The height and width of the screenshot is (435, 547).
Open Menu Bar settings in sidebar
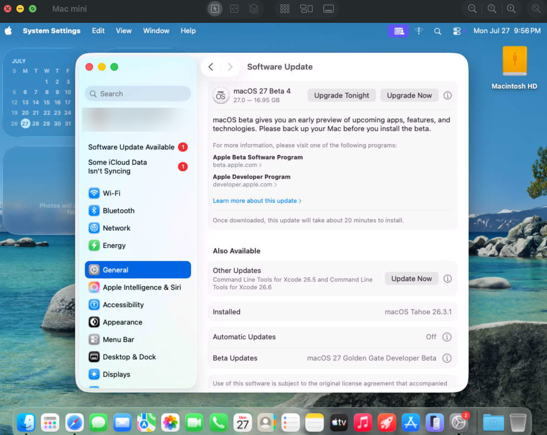click(138, 340)
